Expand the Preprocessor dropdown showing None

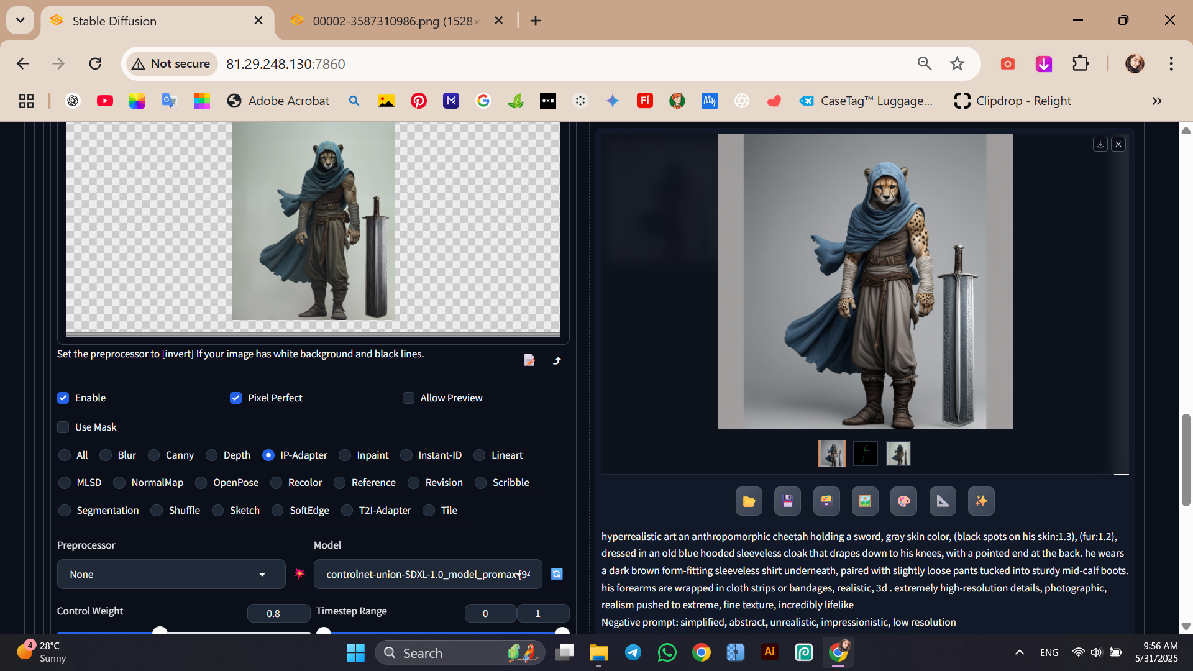pos(171,574)
